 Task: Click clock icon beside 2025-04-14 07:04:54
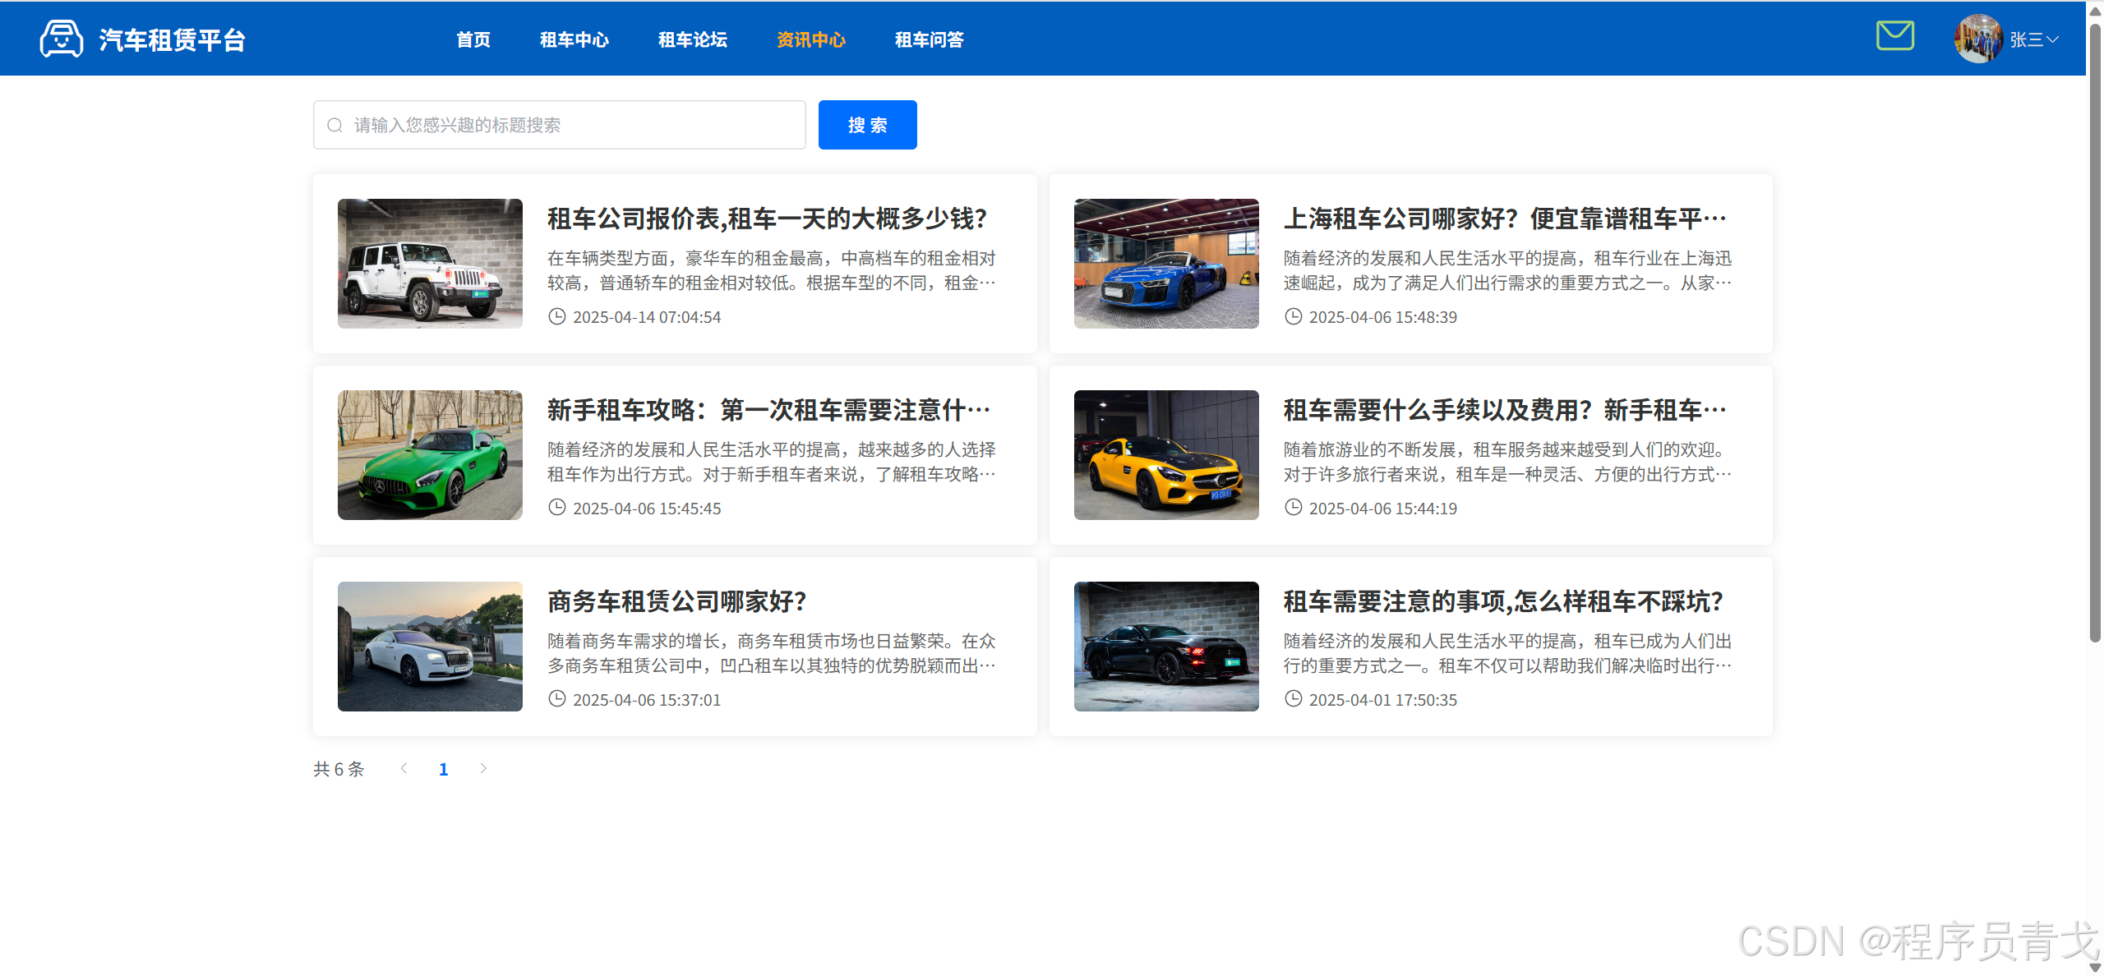point(557,316)
